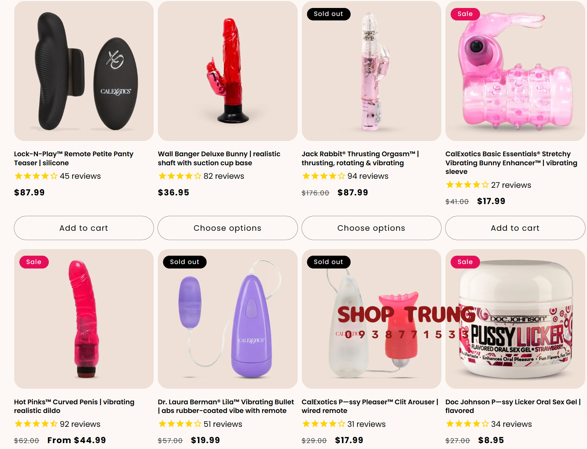Choose options for Jack Rabbit Thrusting Orgasm
Screen dimensions: 587x449
371,228
